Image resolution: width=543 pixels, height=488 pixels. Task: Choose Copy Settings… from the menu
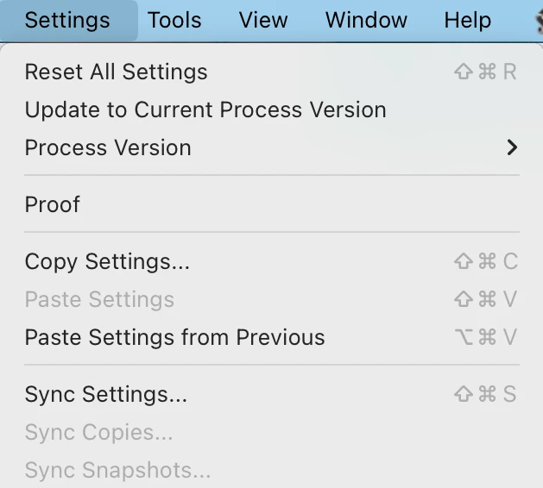click(107, 261)
